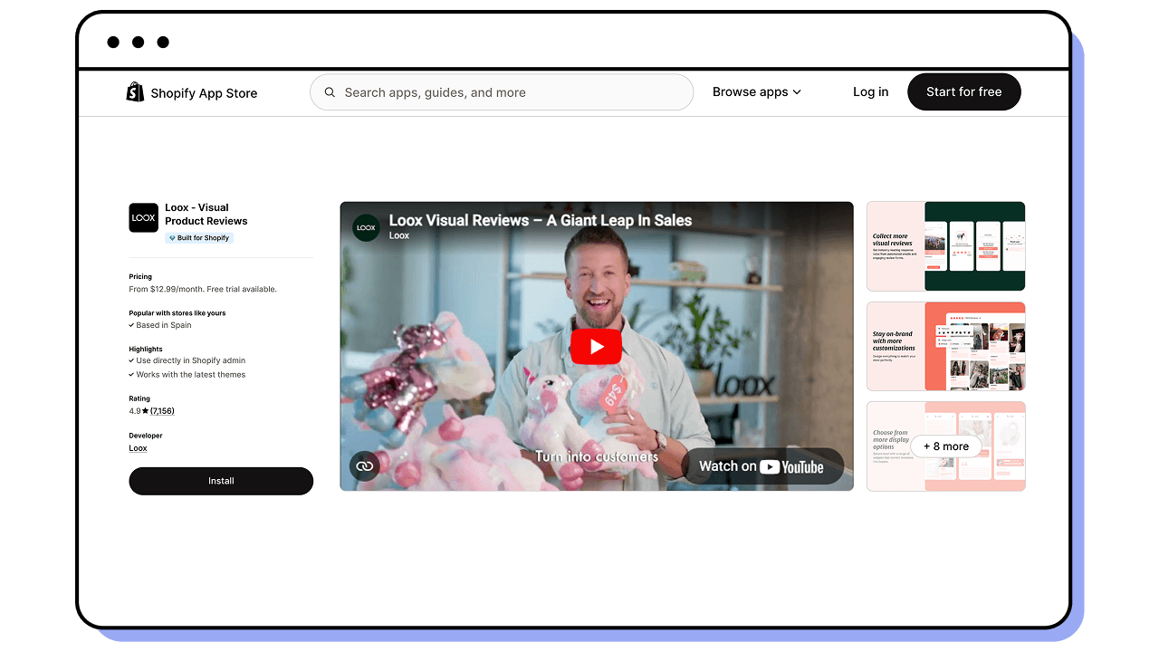The image size is (1159, 652).
Task: Click the red YouTube play button
Action: (596, 346)
